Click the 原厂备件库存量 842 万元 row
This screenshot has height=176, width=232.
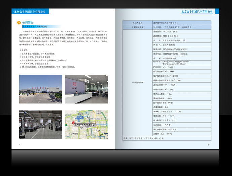click(182, 129)
